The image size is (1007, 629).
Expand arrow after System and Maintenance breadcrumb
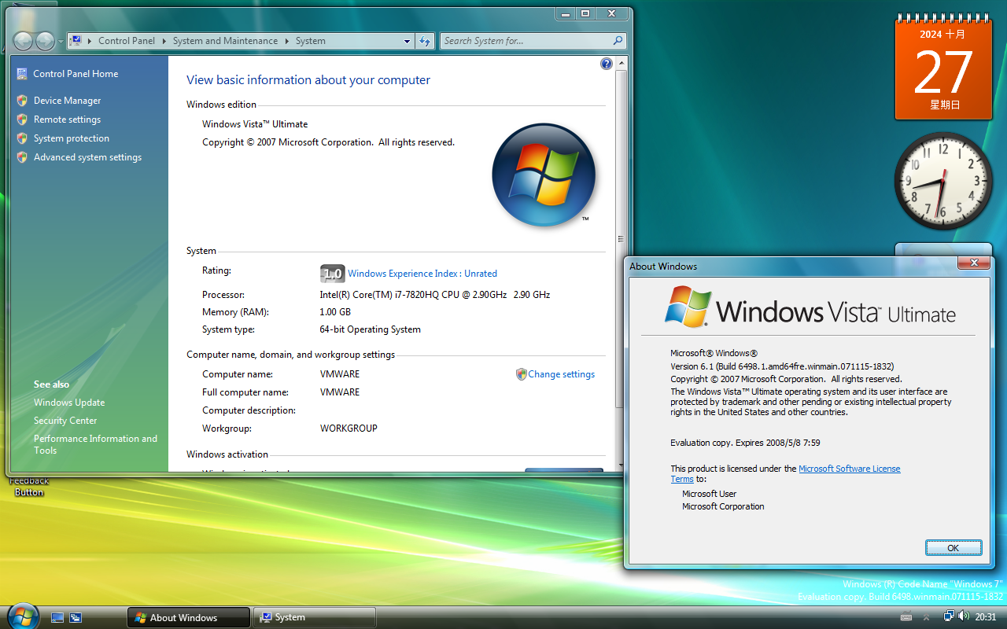(287, 41)
